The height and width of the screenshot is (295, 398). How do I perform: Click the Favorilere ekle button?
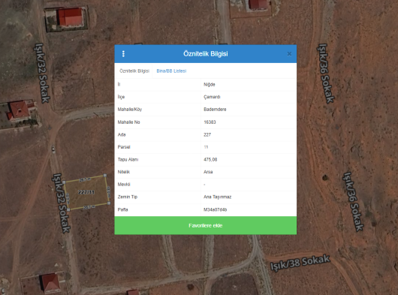205,225
